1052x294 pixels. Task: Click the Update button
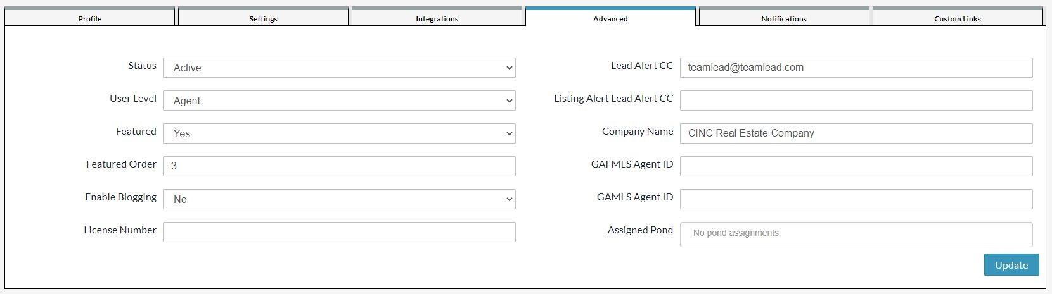(x=1011, y=265)
